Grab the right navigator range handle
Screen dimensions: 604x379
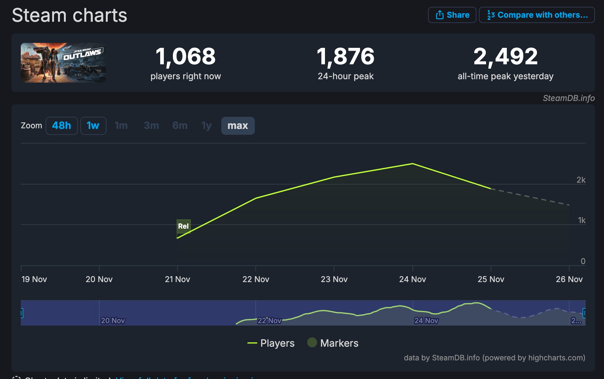click(584, 313)
